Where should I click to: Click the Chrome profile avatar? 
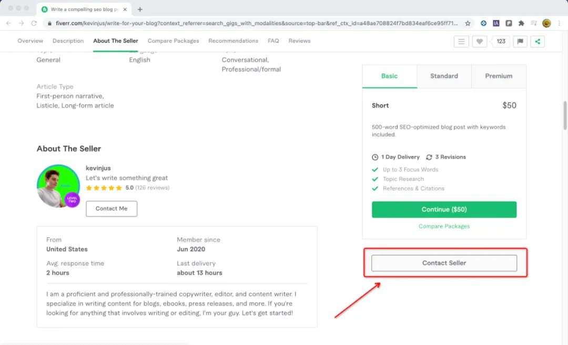click(546, 23)
